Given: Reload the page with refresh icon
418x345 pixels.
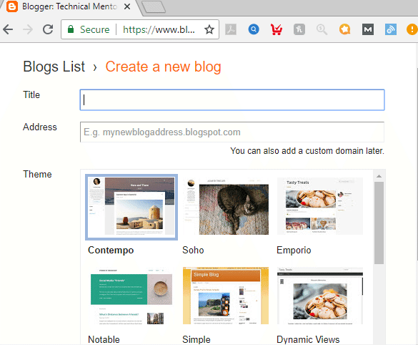Looking at the screenshot, I should pyautogui.click(x=48, y=29).
